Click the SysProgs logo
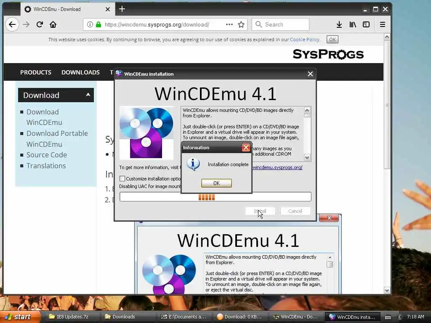Screen dimensions: 431x323 point(328,54)
